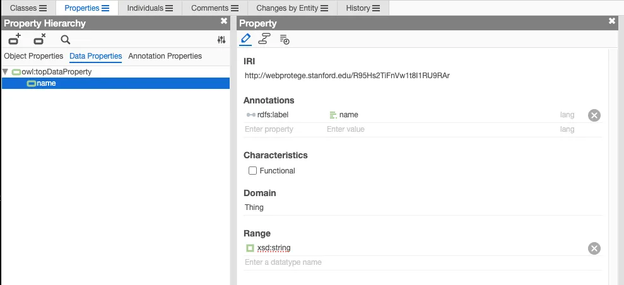Open Comments tab hamburger menu
This screenshot has height=285, width=624.
[235, 8]
